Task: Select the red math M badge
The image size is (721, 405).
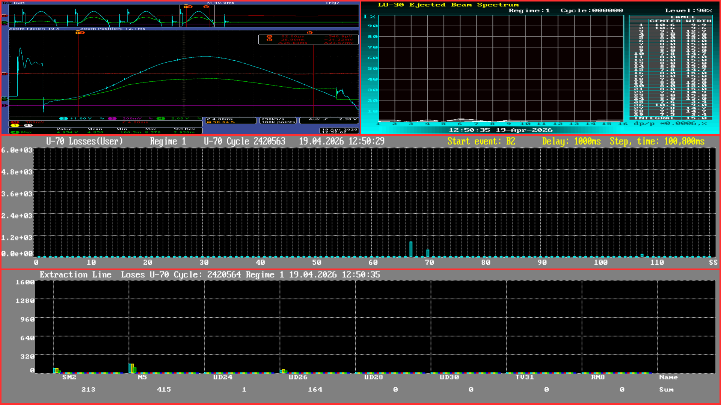Action: click(15, 122)
